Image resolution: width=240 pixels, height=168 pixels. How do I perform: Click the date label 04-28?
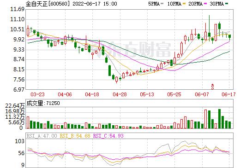point(120,94)
